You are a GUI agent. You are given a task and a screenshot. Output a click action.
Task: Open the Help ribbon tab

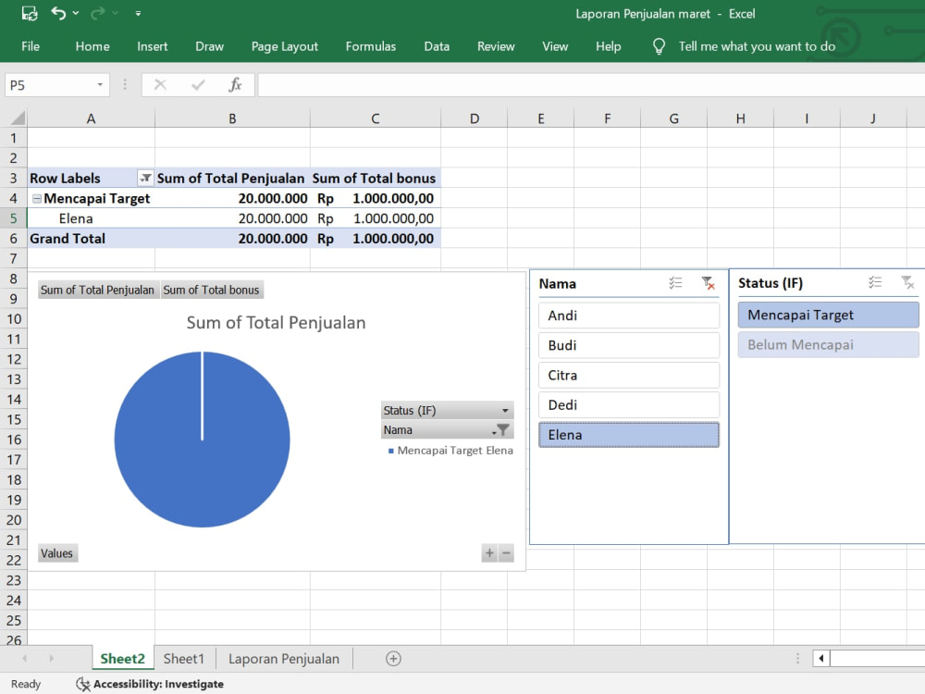tap(609, 46)
